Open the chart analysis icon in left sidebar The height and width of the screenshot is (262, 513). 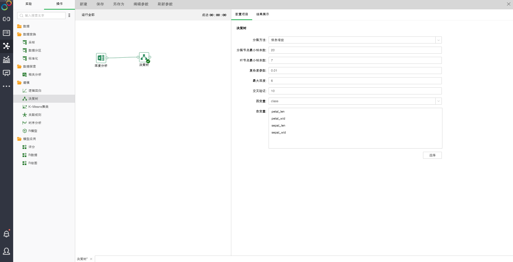click(x=6, y=60)
